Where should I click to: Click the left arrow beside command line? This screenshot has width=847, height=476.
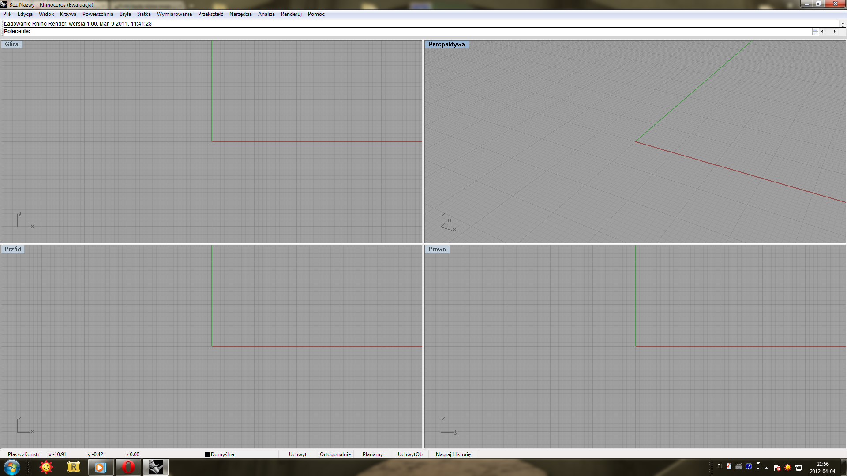tap(822, 31)
